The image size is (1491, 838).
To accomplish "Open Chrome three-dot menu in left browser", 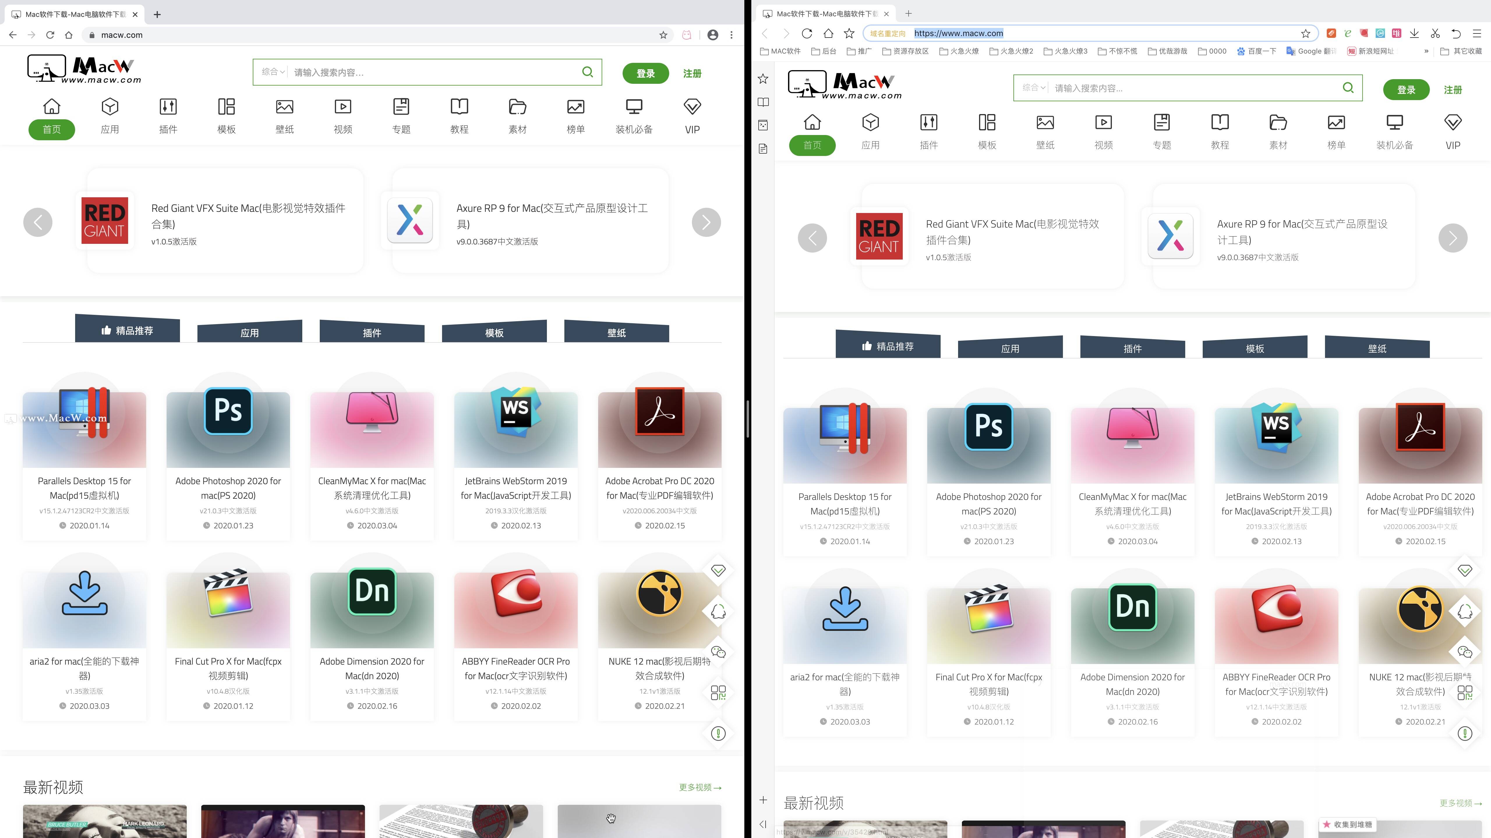I will pos(732,35).
